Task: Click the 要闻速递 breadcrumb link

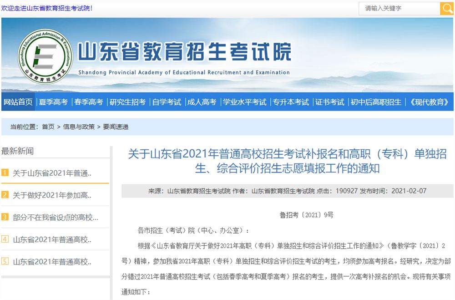Action: [x=116, y=127]
